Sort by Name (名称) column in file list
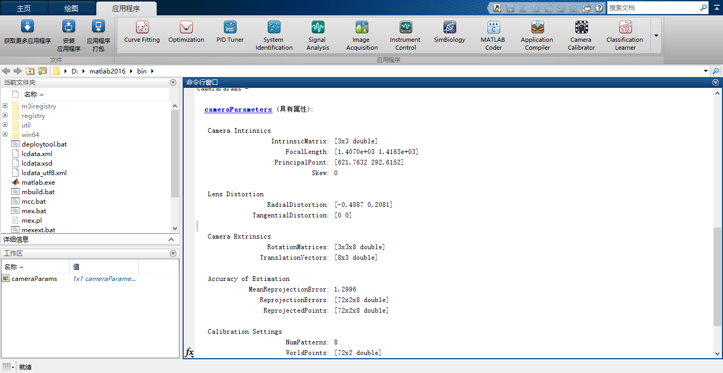Viewport: 723px width, 373px height. (96, 94)
